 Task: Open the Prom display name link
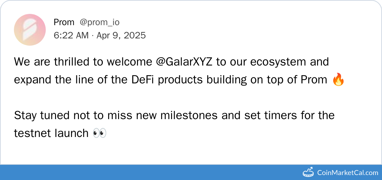64,22
